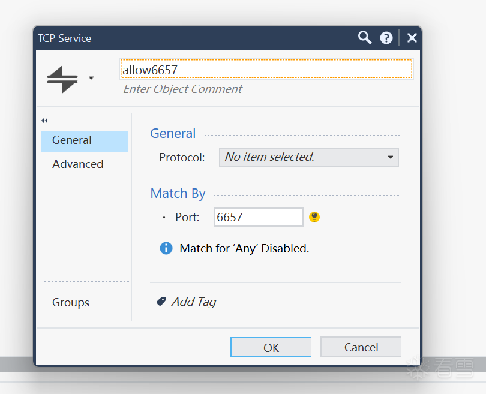Click the object name field containing allow6657
This screenshot has width=486, height=394.
pyautogui.click(x=266, y=70)
